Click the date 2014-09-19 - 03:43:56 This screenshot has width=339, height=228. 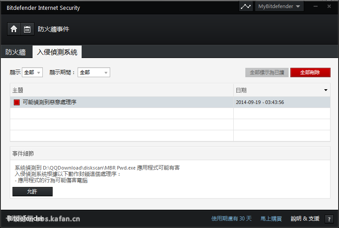[260, 102]
